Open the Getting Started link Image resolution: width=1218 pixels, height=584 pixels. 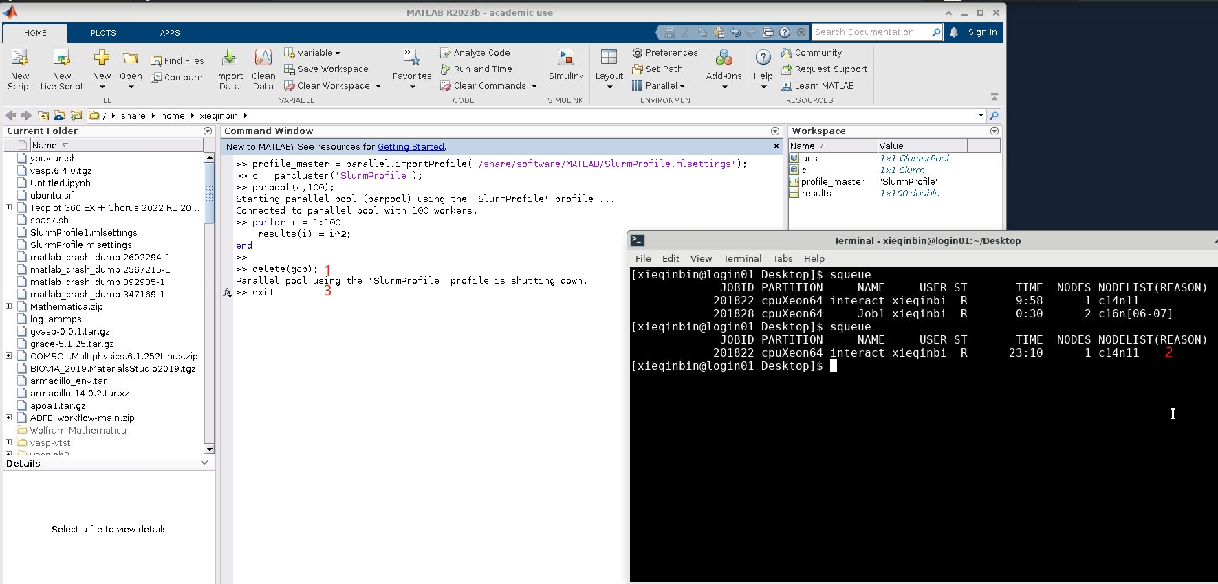click(x=411, y=146)
